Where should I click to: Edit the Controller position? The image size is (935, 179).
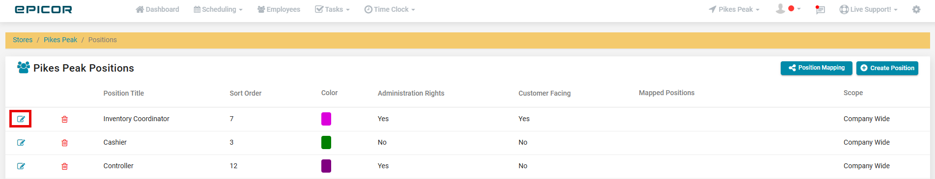(21, 166)
